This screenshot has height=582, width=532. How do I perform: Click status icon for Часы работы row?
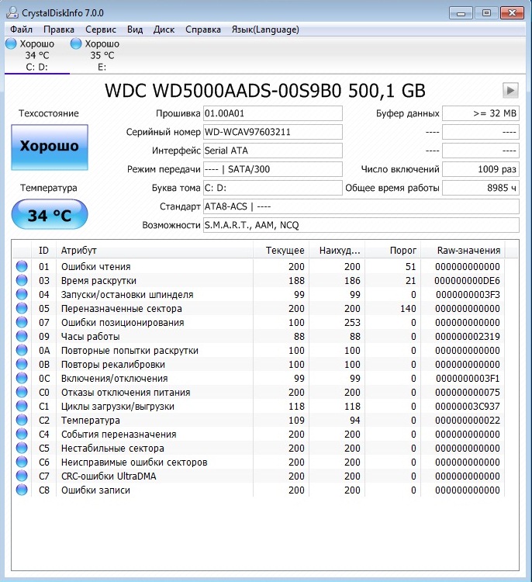point(22,336)
